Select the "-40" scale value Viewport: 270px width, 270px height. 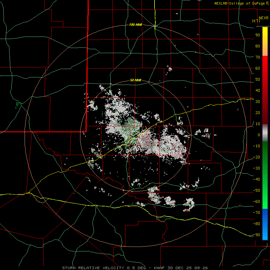pos(256,179)
